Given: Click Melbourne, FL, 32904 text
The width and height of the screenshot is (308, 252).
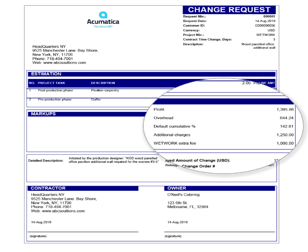Looking at the screenshot, I should [188, 207].
